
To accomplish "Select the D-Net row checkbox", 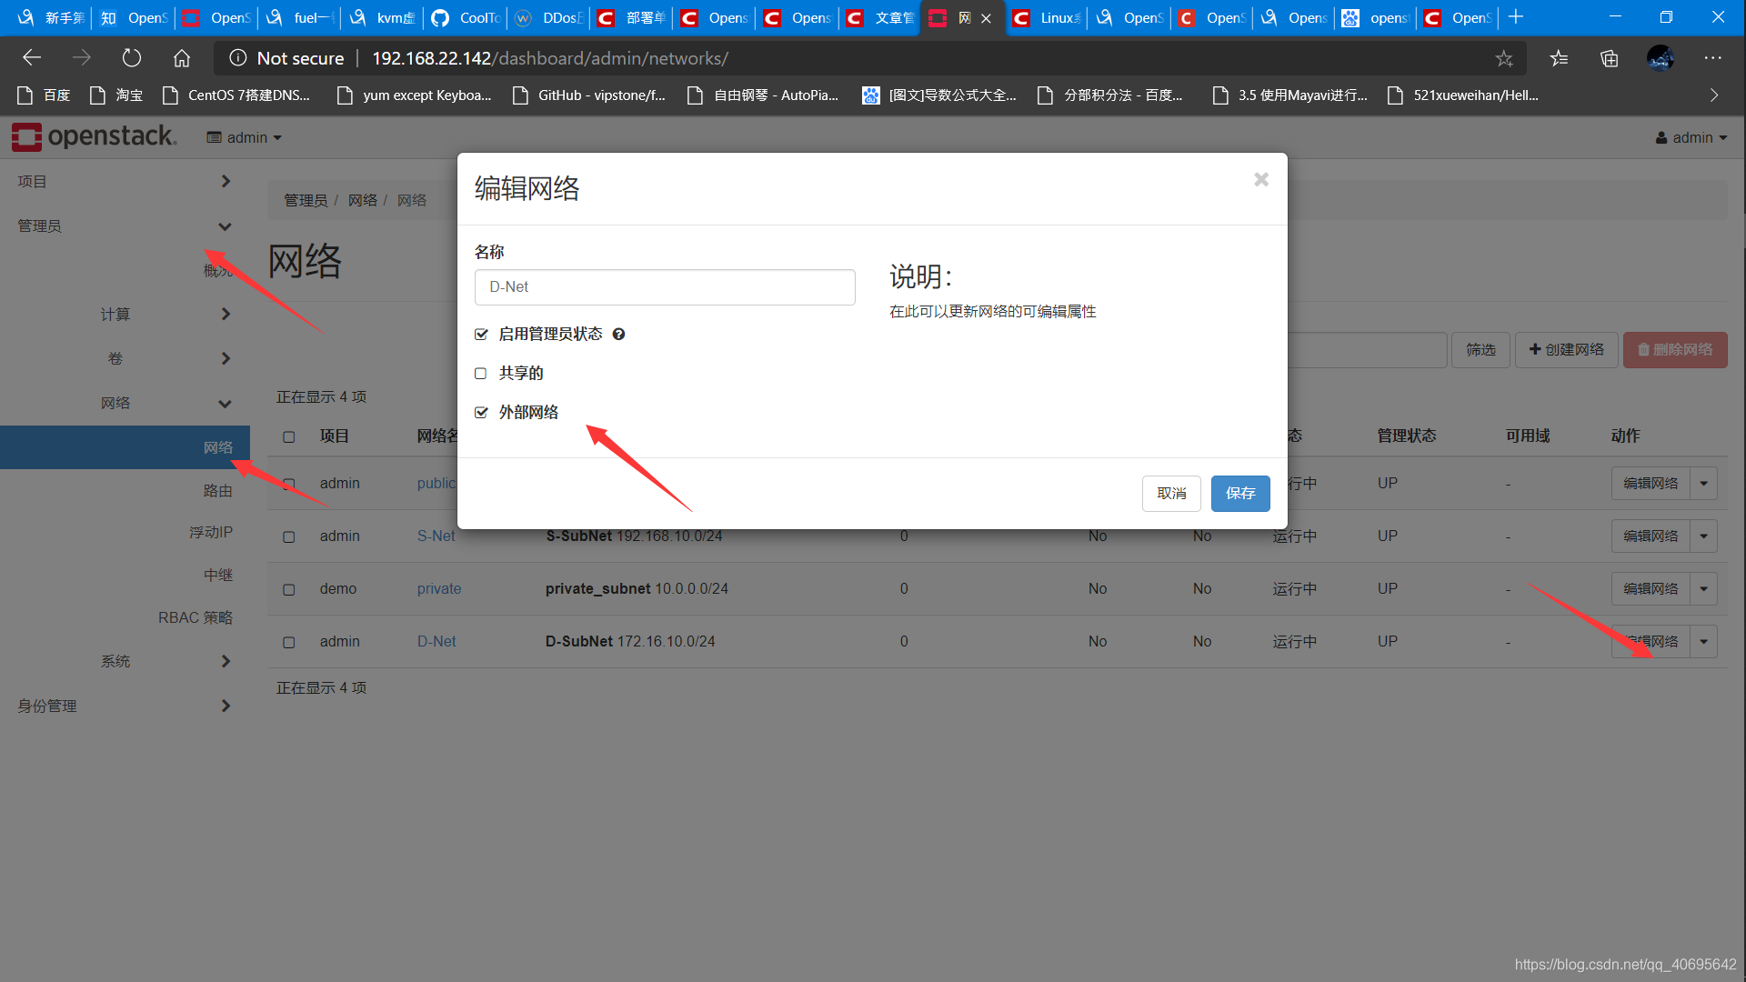I will [x=289, y=643].
